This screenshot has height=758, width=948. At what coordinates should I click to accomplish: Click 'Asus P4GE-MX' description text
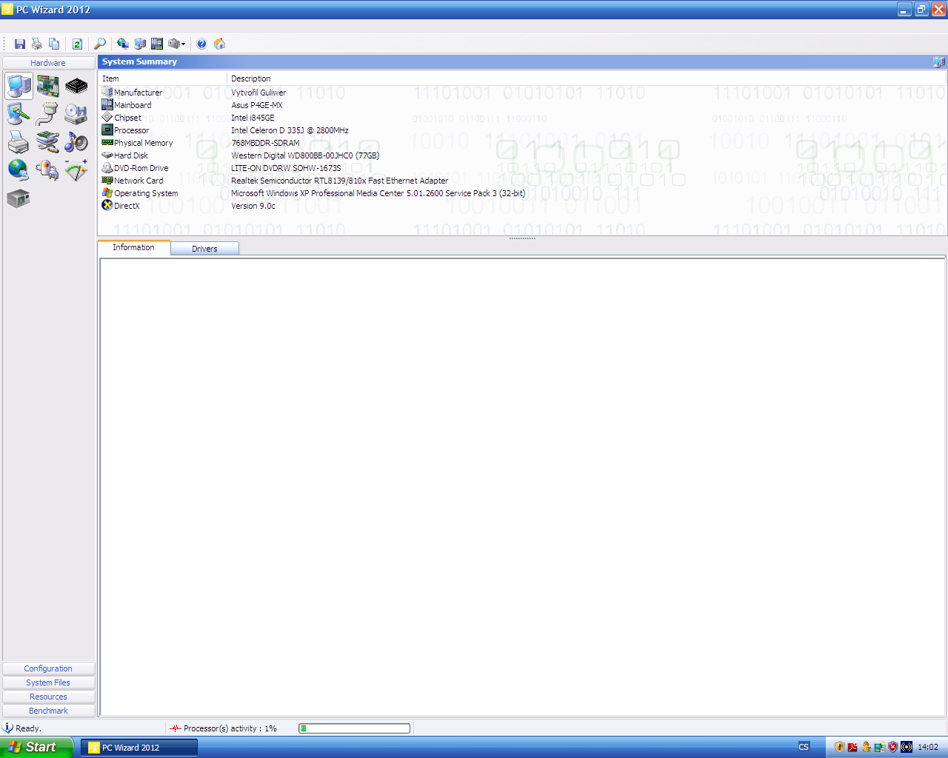click(x=256, y=105)
